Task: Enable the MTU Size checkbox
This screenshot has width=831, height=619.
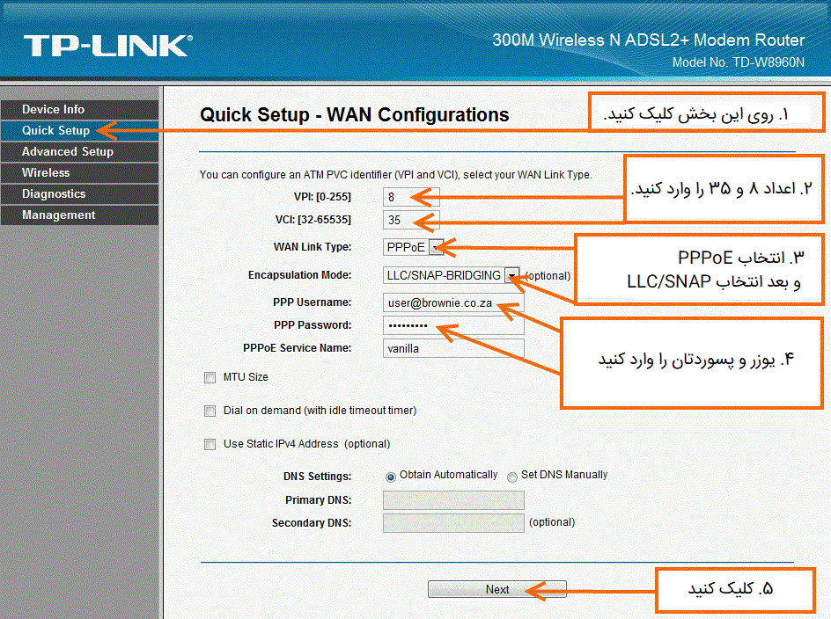Action: [210, 377]
